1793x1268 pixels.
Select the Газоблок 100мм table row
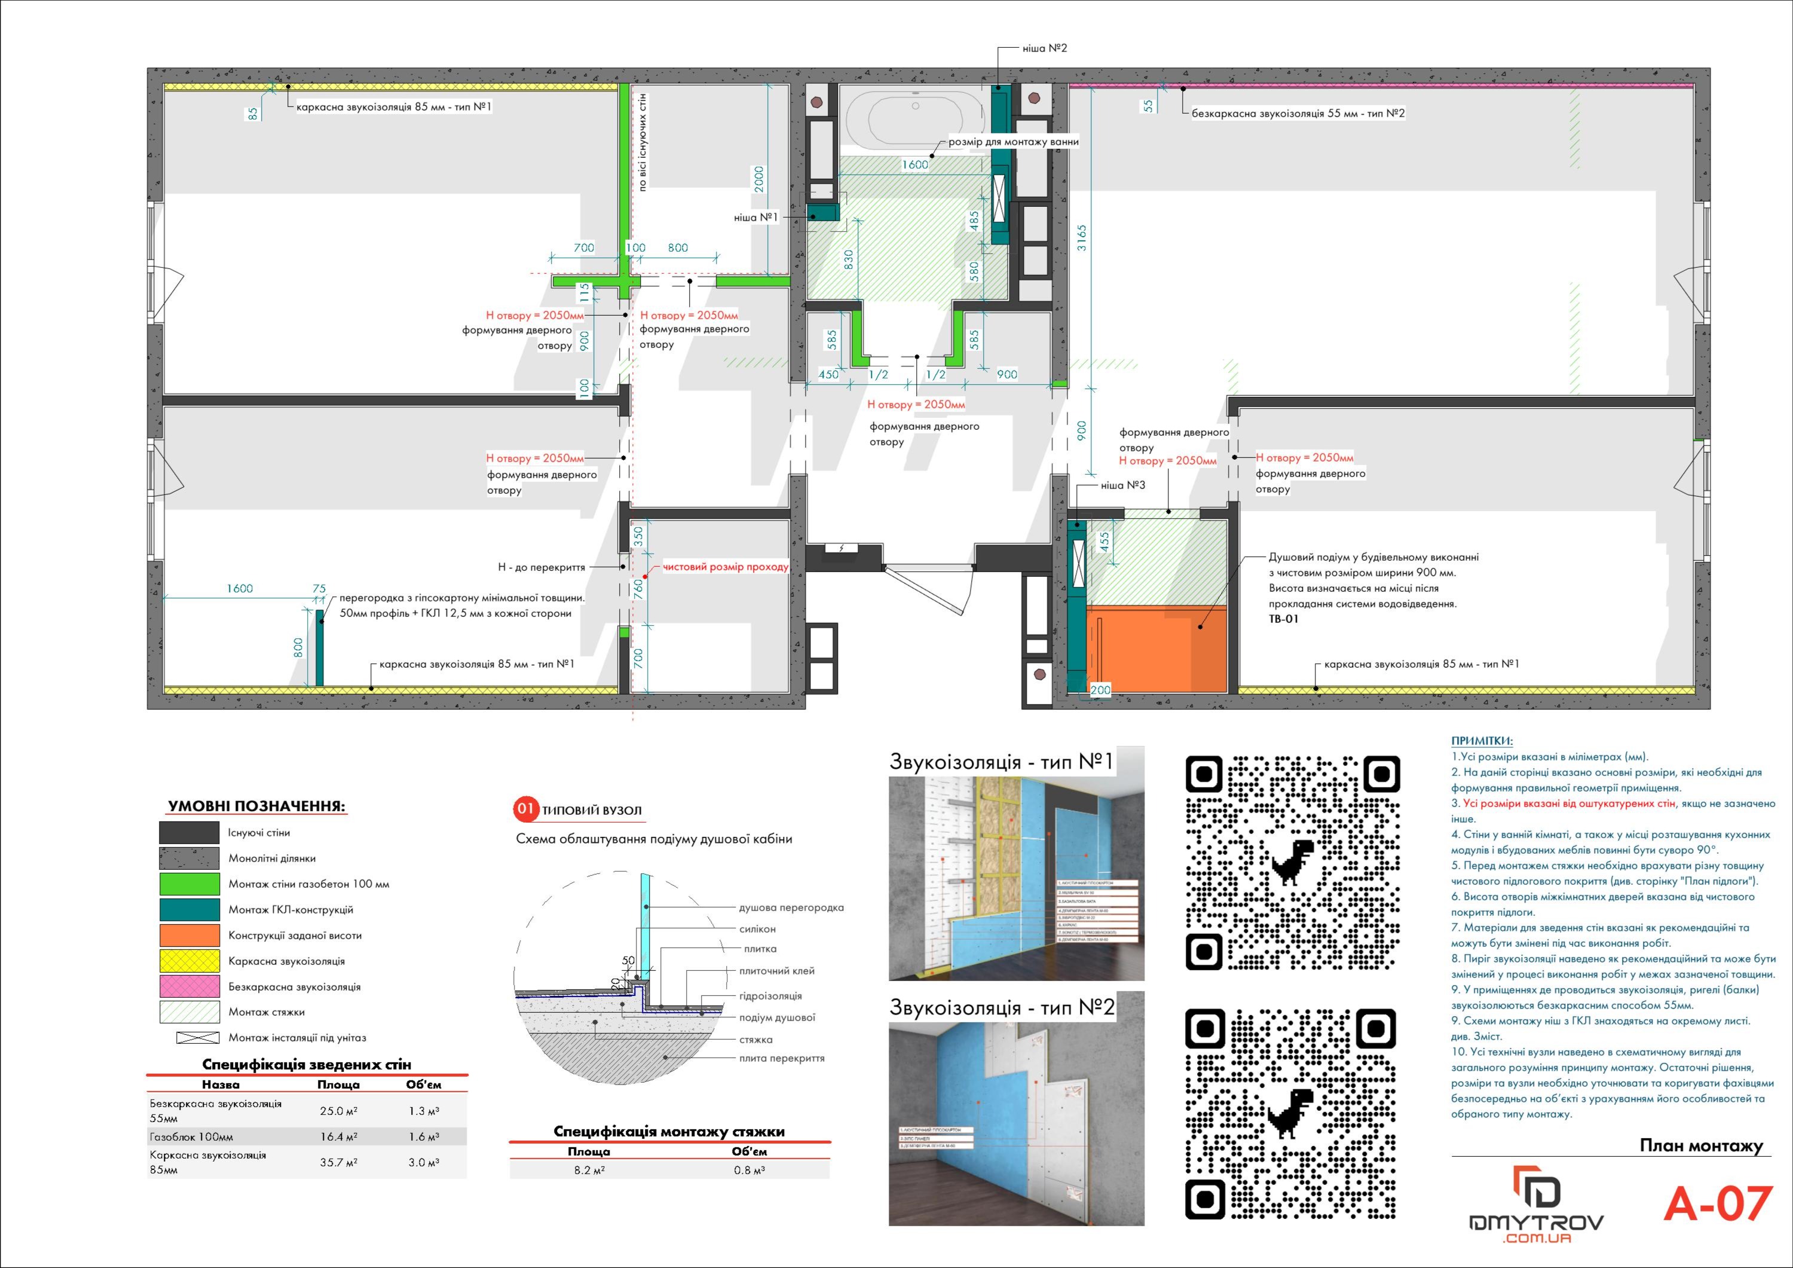[306, 1136]
